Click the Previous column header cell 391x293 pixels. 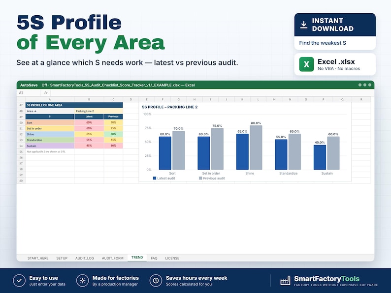pos(113,117)
